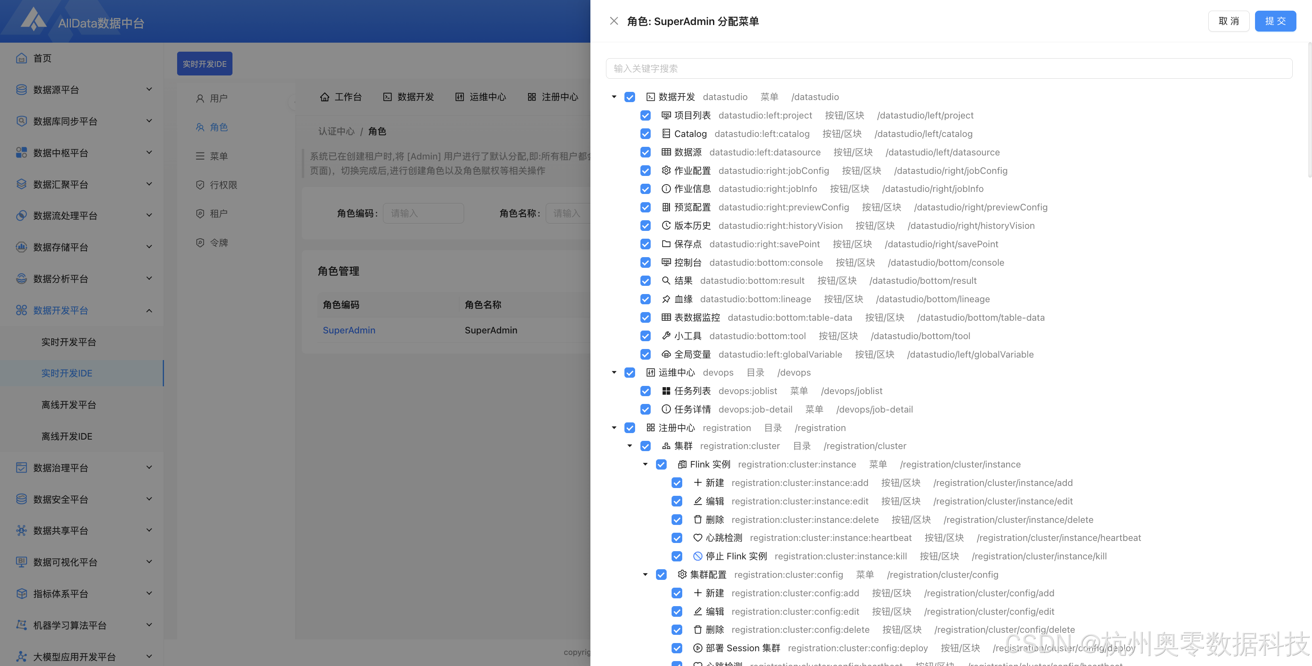Screen dimensions: 1312x666
Task: Uncheck the 停止 Flink 实例 checkbox
Action: [x=676, y=556]
